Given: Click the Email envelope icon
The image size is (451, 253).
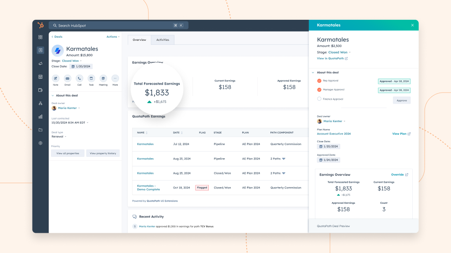Looking at the screenshot, I should [x=67, y=78].
